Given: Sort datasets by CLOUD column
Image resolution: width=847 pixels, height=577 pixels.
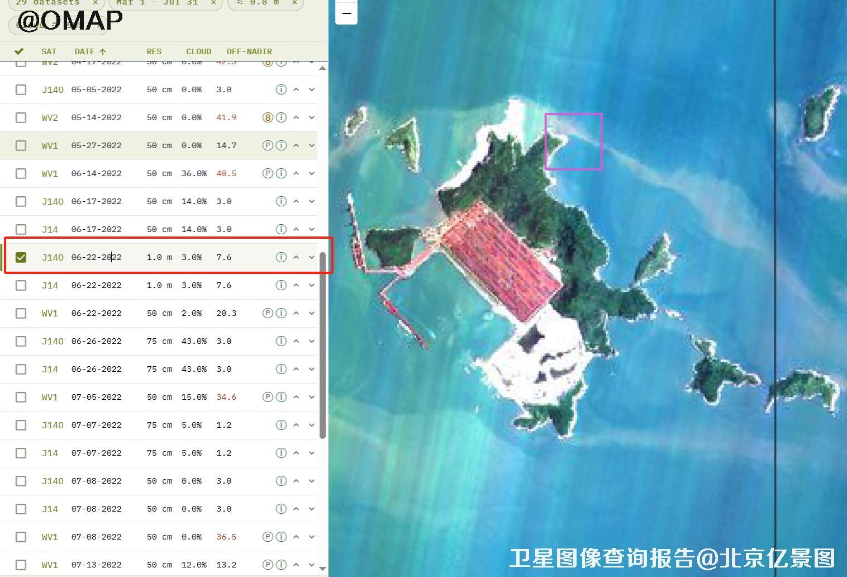Looking at the screenshot, I should point(198,51).
